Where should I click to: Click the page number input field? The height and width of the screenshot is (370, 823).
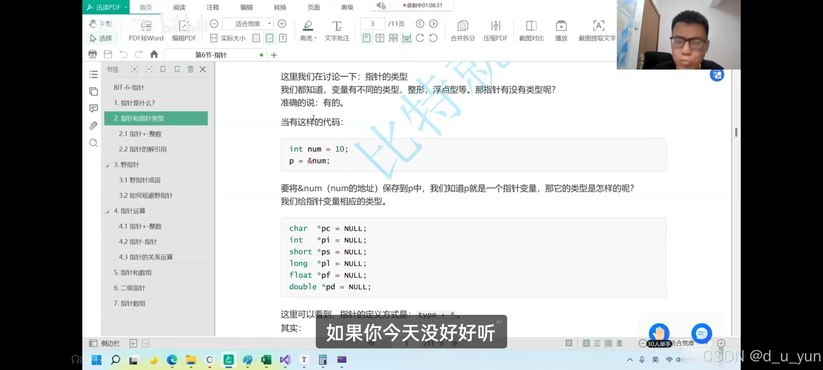[372, 24]
